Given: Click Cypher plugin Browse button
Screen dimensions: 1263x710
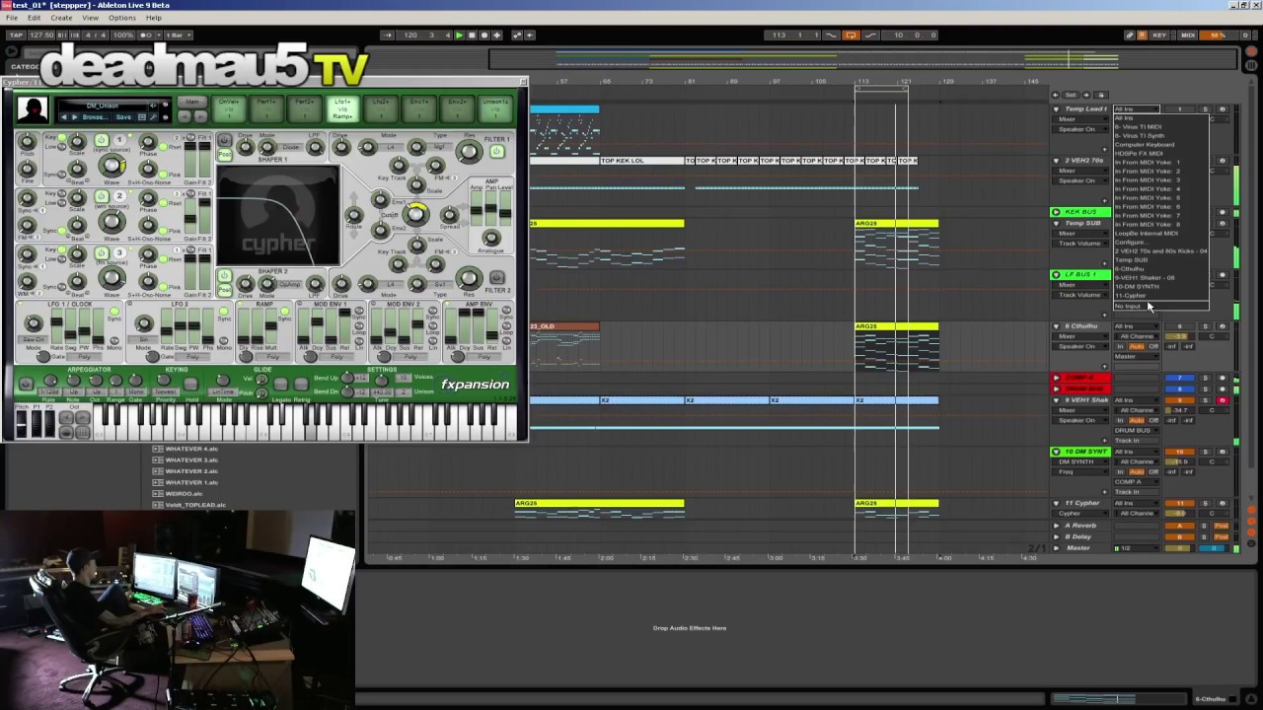Looking at the screenshot, I should click(x=95, y=117).
